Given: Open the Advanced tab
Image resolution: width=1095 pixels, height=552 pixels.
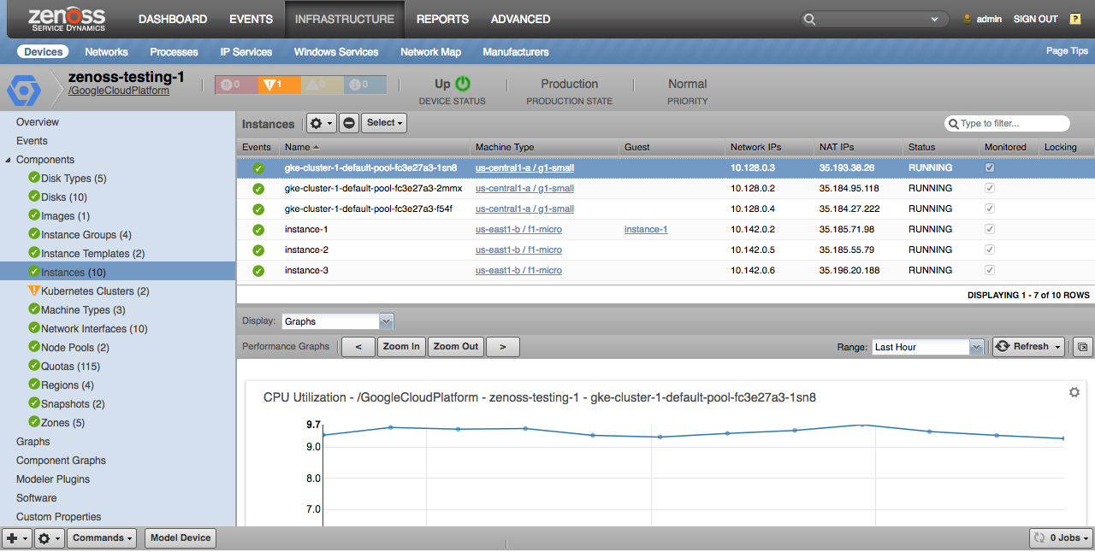Looking at the screenshot, I should [521, 19].
